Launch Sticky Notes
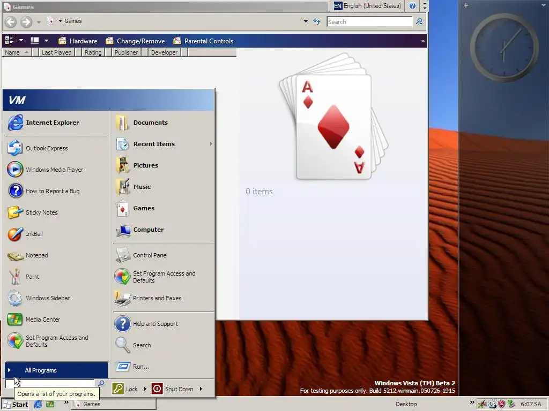 point(56,212)
